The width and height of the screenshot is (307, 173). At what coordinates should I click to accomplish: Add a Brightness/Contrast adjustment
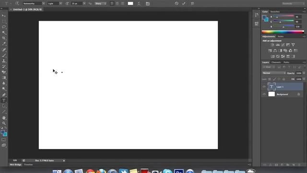pos(272,45)
